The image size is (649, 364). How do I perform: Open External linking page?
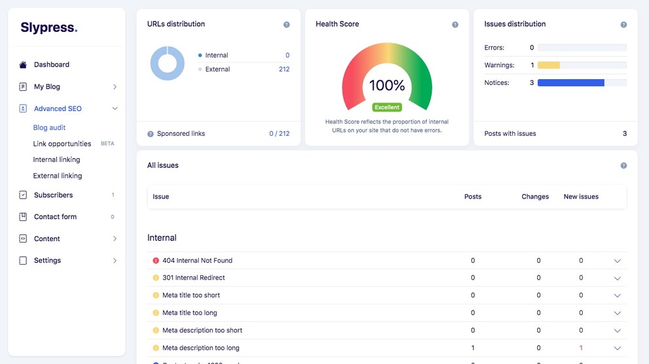58,176
